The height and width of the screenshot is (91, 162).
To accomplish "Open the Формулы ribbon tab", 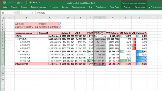I will pos(54,7).
